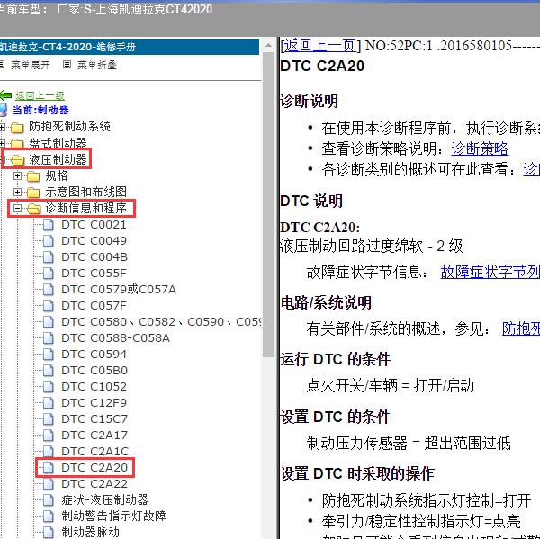Click 菜单折叠 to collapse menus
The image size is (540, 539).
97,65
